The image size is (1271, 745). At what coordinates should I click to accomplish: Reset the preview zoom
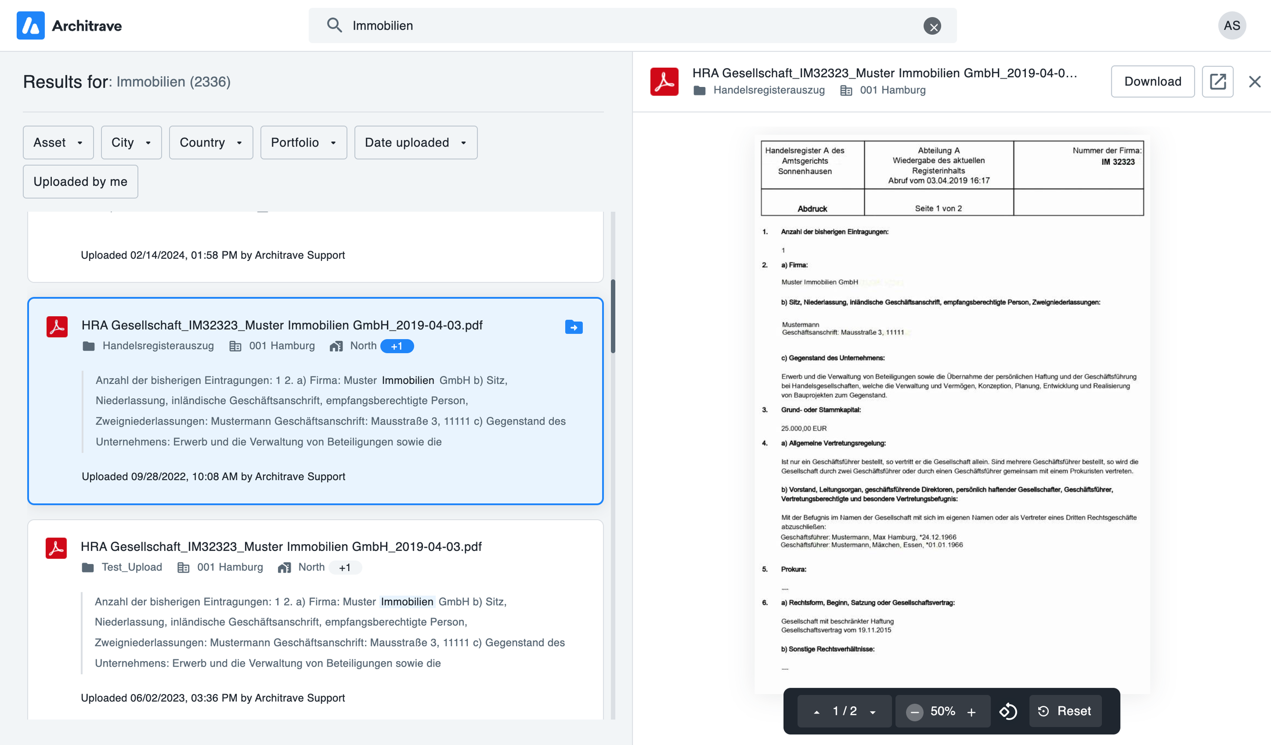pos(1065,711)
